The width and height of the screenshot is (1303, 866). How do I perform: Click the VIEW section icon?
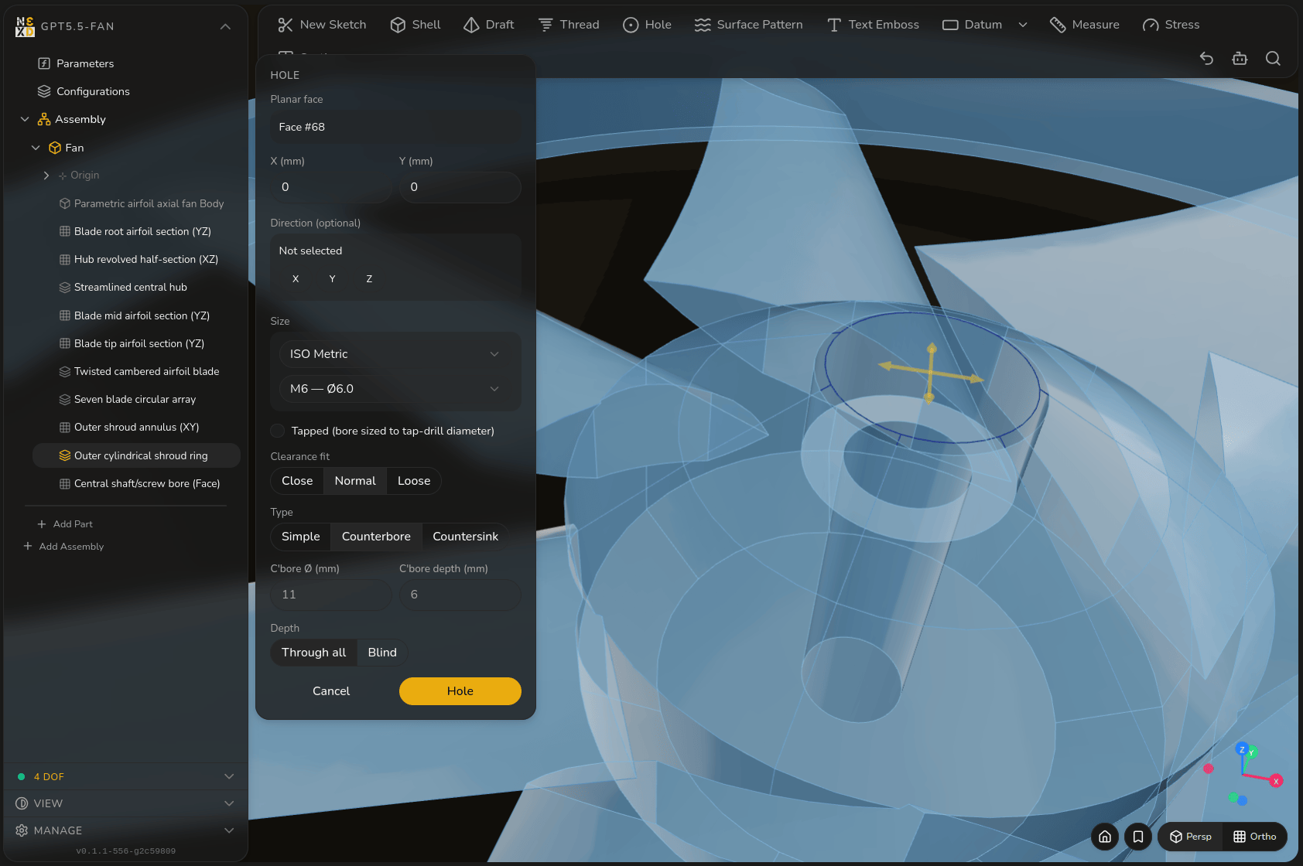[x=22, y=803]
